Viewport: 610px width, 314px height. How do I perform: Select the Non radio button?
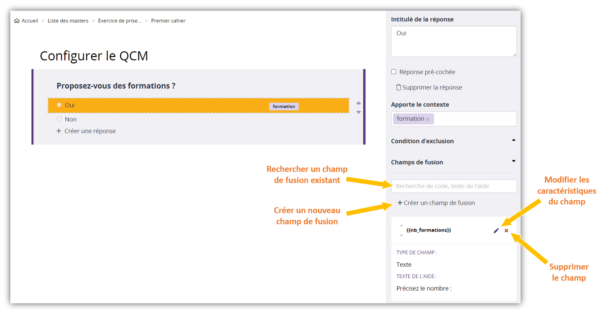click(x=59, y=119)
